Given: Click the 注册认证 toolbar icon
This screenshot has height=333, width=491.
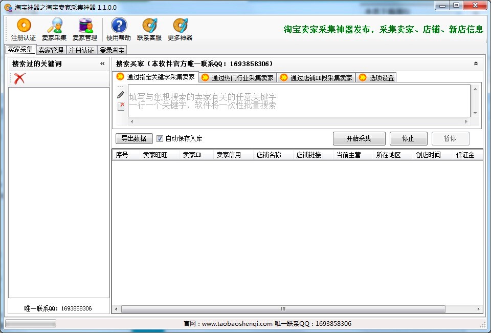Looking at the screenshot, I should pyautogui.click(x=24, y=29).
